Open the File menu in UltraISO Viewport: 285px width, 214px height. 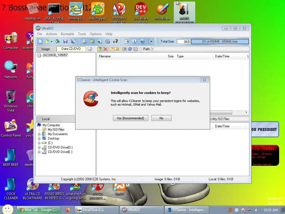click(40, 34)
